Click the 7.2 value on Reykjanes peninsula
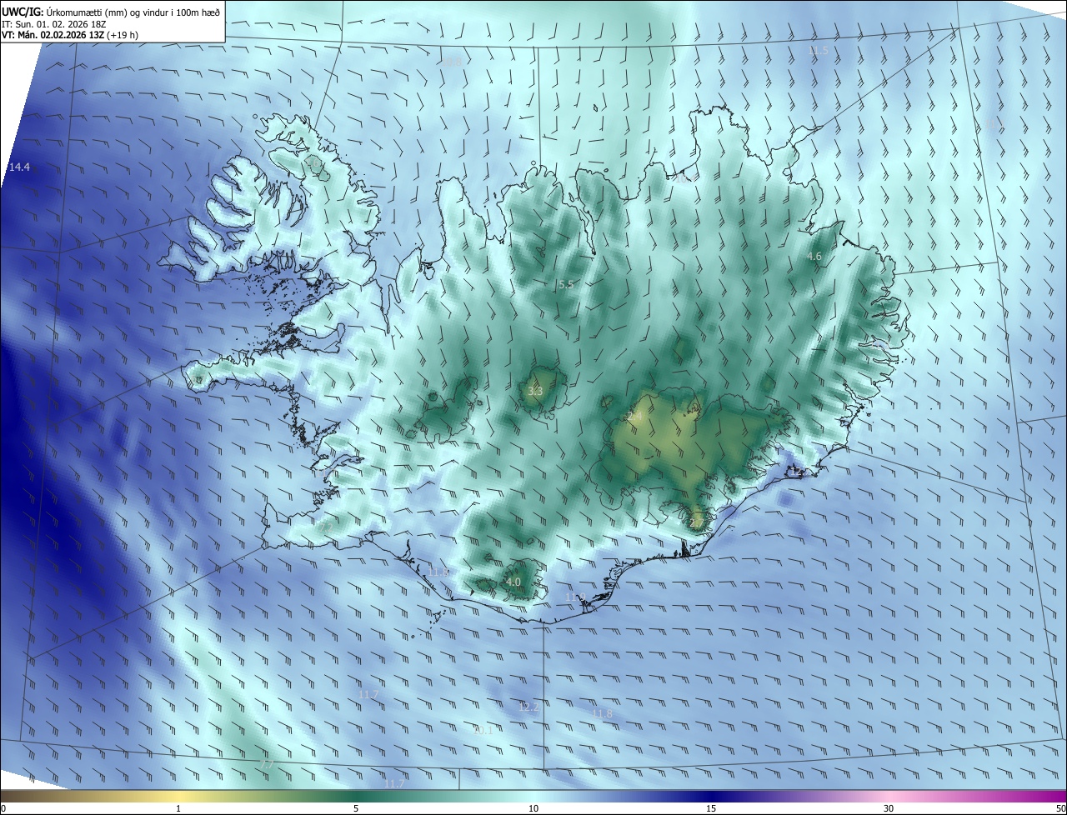Image resolution: width=1067 pixels, height=815 pixels. [x=325, y=526]
